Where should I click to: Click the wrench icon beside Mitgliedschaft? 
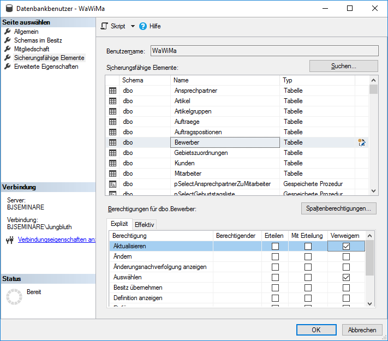pos(8,49)
